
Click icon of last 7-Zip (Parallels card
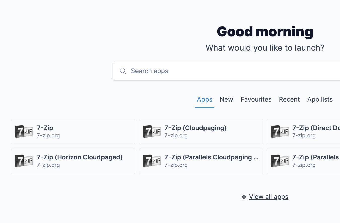pos(280,161)
